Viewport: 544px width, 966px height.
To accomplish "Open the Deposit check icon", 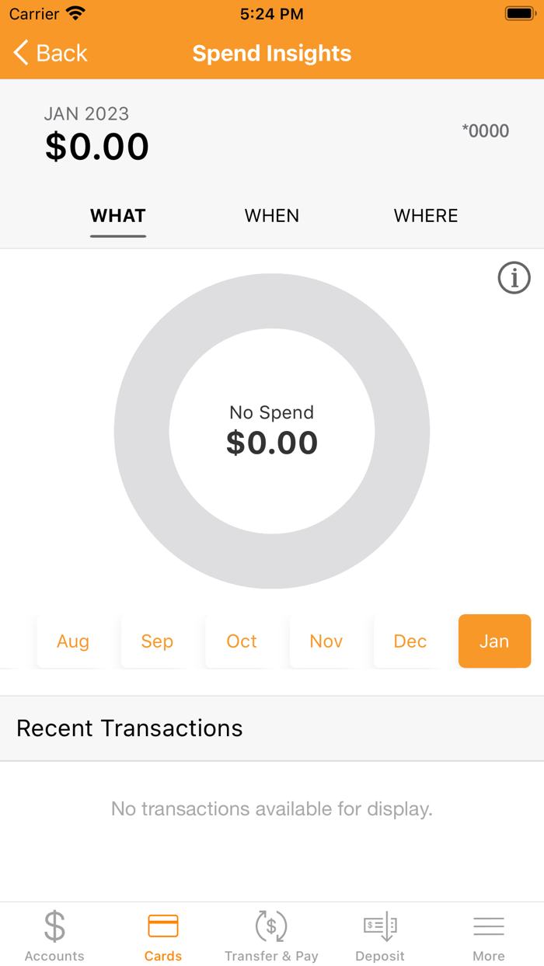I will pos(380,926).
